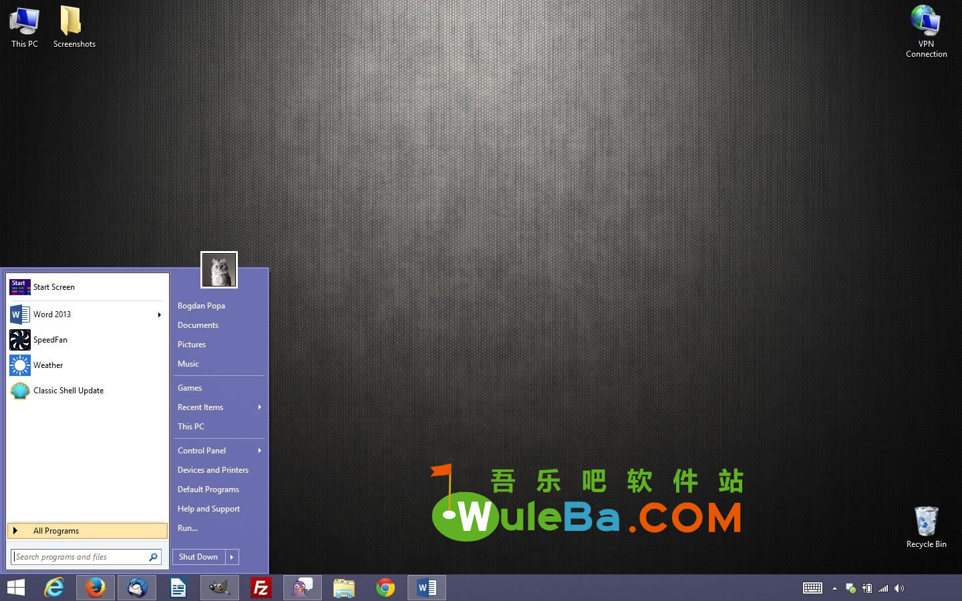The height and width of the screenshot is (601, 962).
Task: Expand the Recent Items submenu arrow
Action: (259, 407)
